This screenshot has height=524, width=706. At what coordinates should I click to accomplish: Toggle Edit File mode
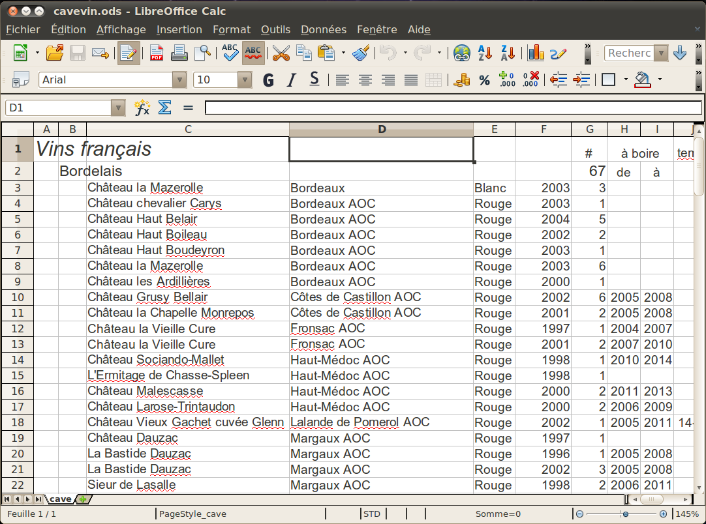tap(129, 53)
